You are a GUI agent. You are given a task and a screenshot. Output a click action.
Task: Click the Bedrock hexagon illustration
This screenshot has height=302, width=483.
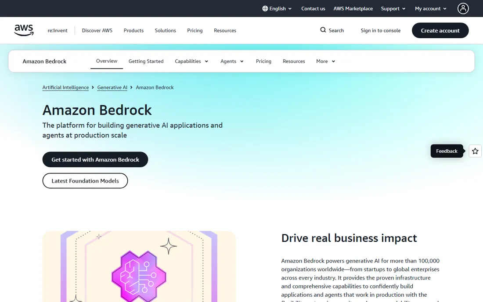[139, 276]
